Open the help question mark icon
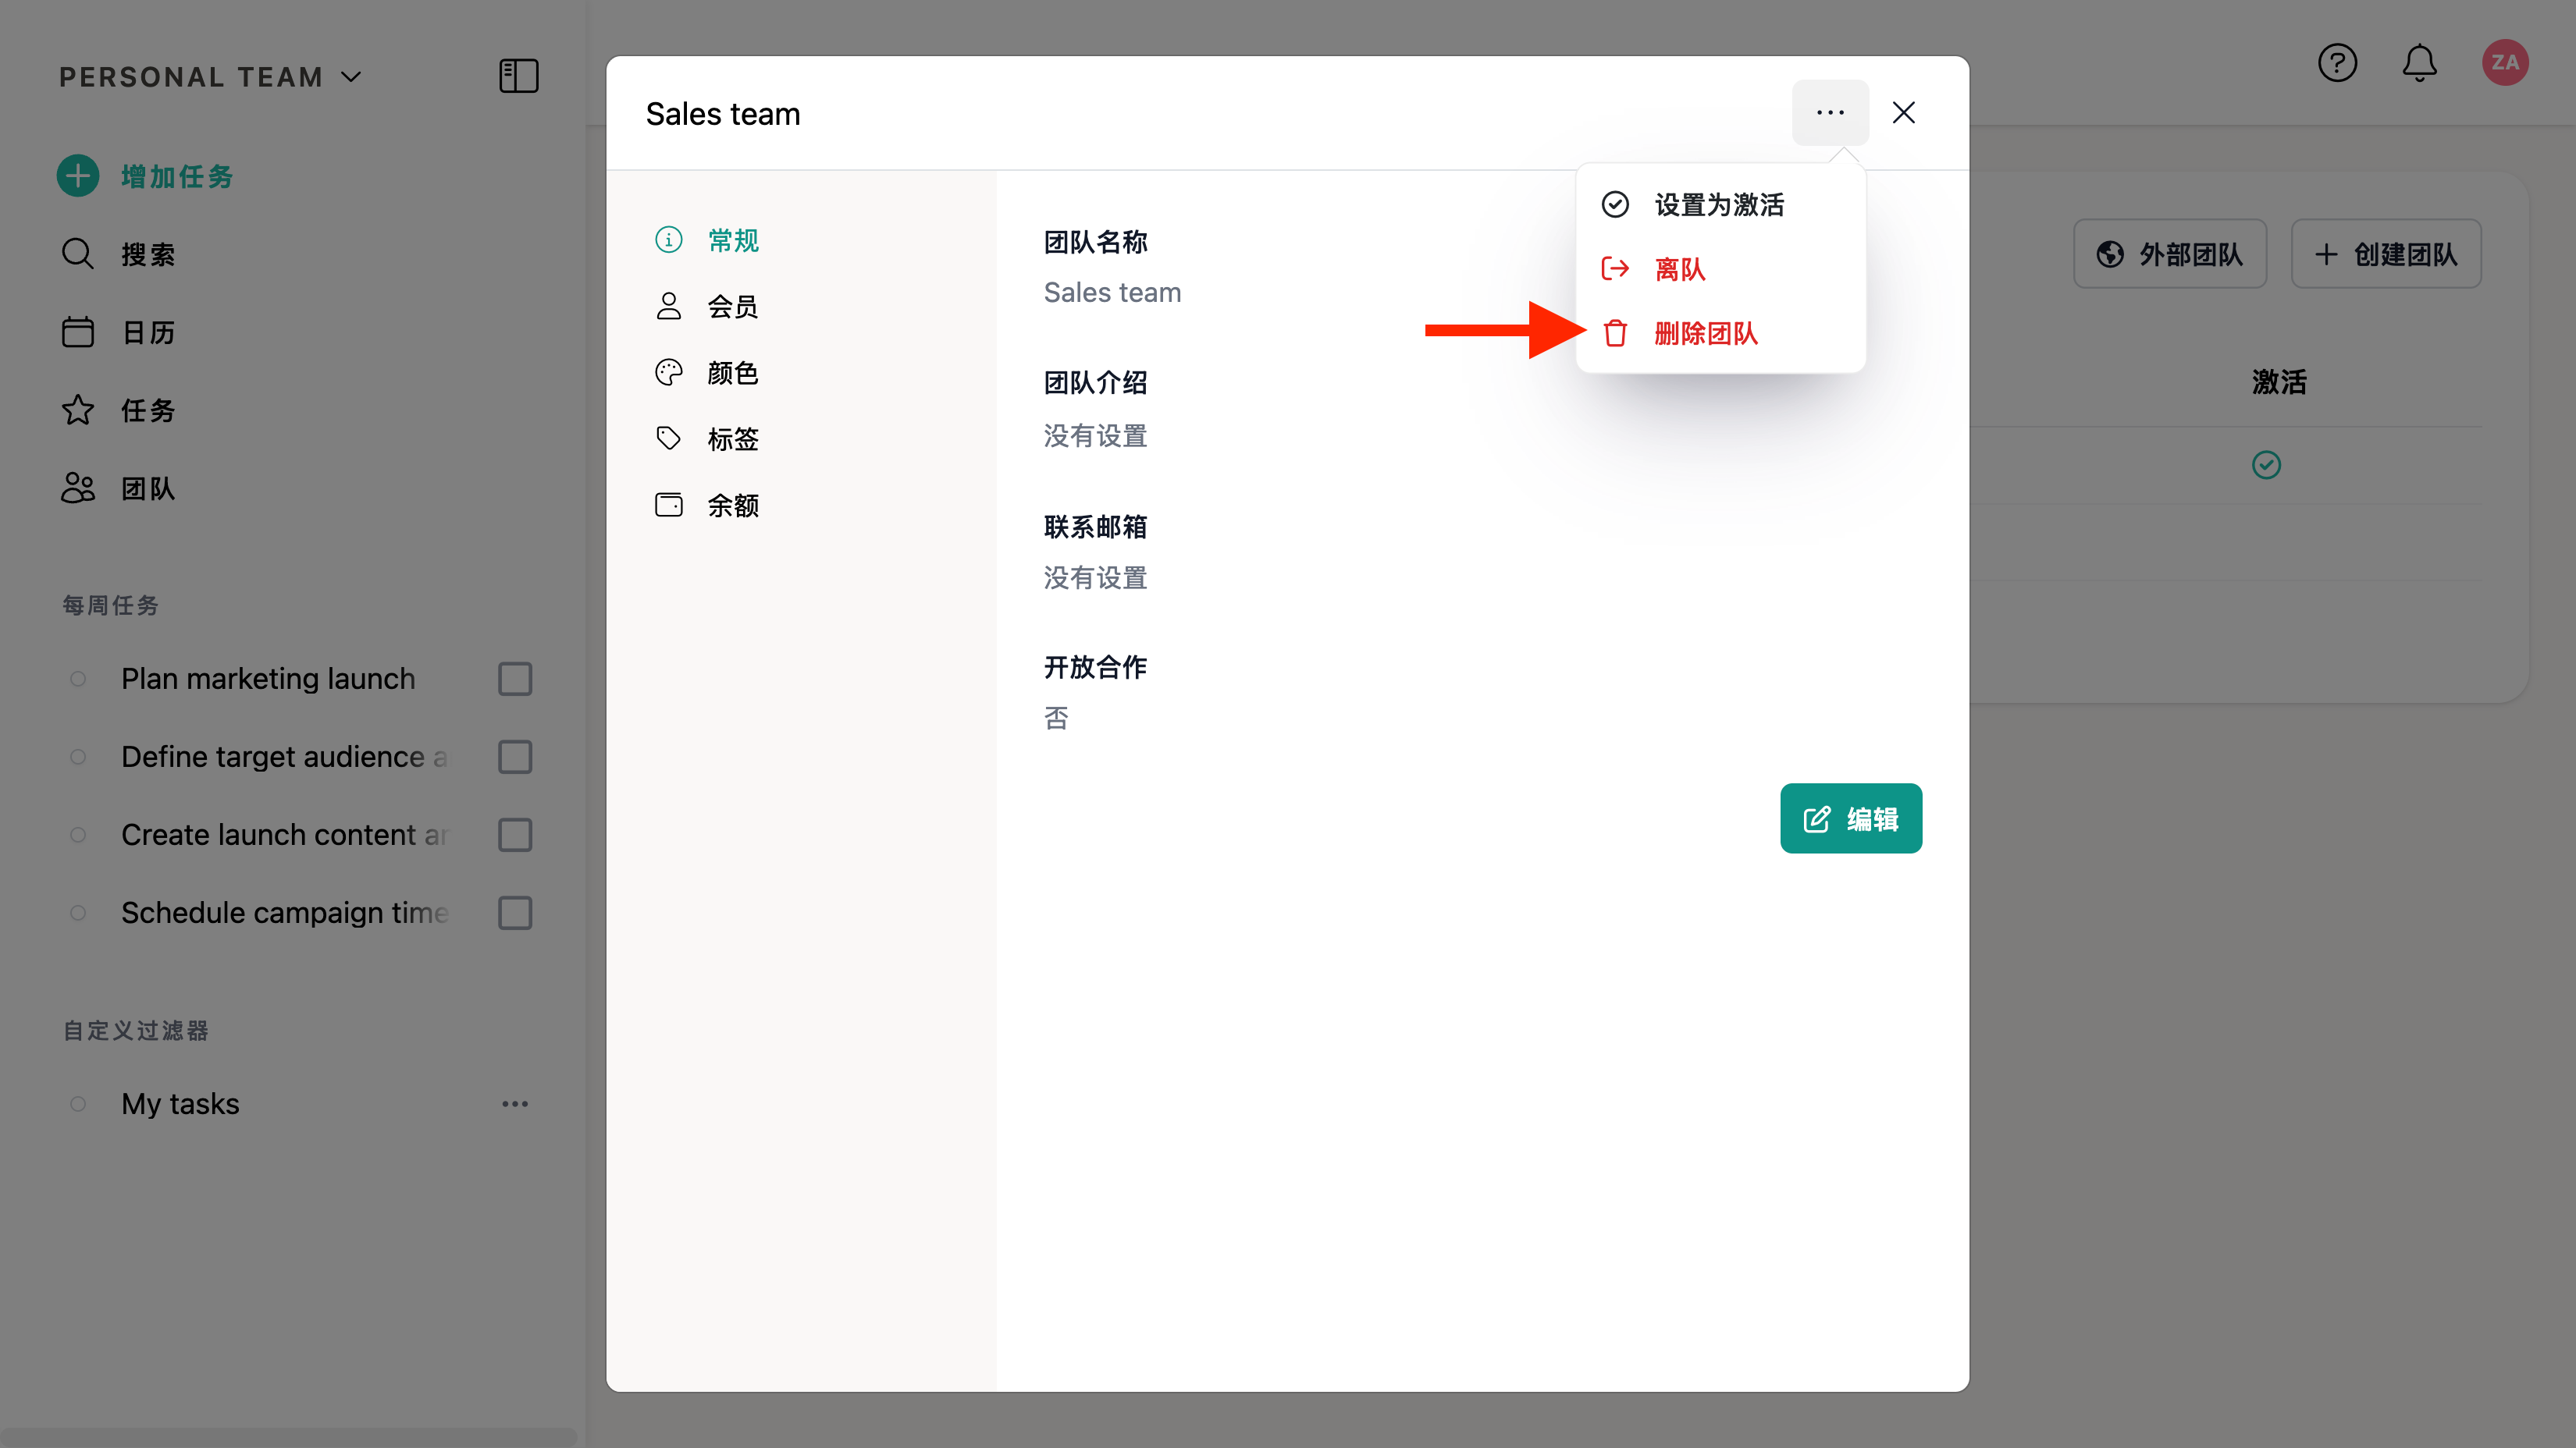Image resolution: width=2576 pixels, height=1448 pixels. [x=2337, y=63]
